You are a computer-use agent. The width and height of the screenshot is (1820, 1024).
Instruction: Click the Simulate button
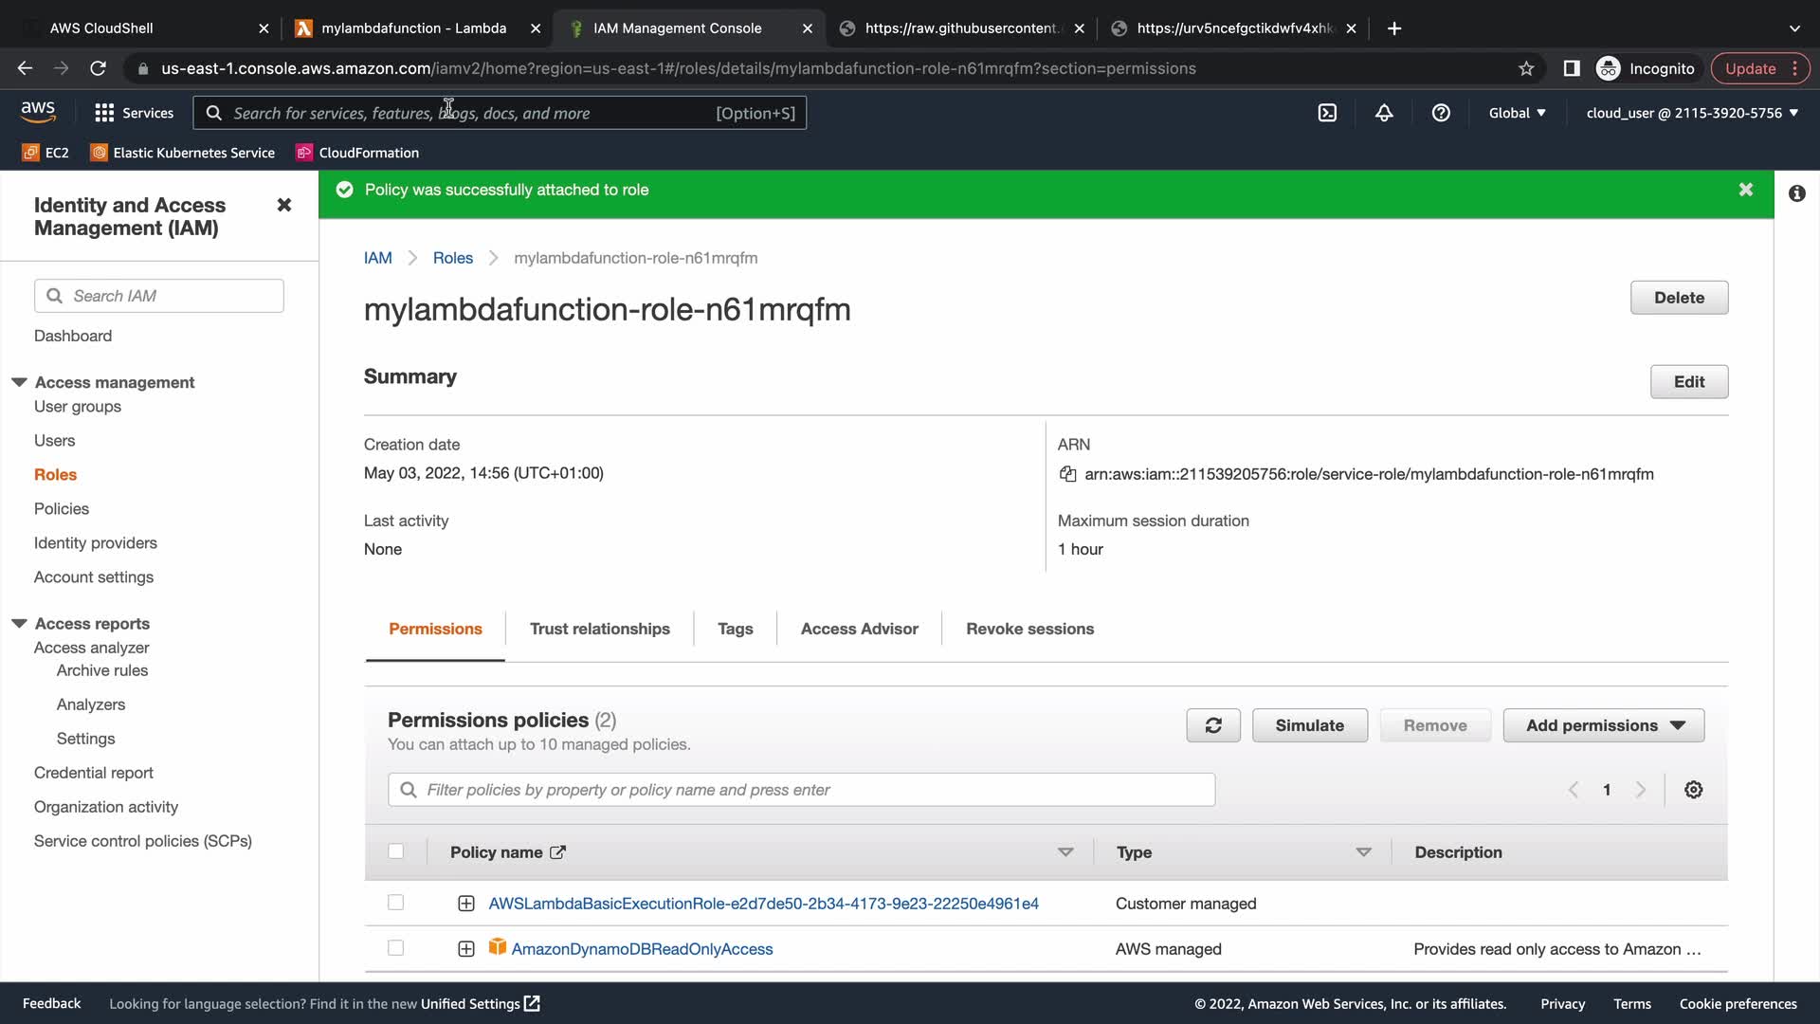pyautogui.click(x=1309, y=725)
